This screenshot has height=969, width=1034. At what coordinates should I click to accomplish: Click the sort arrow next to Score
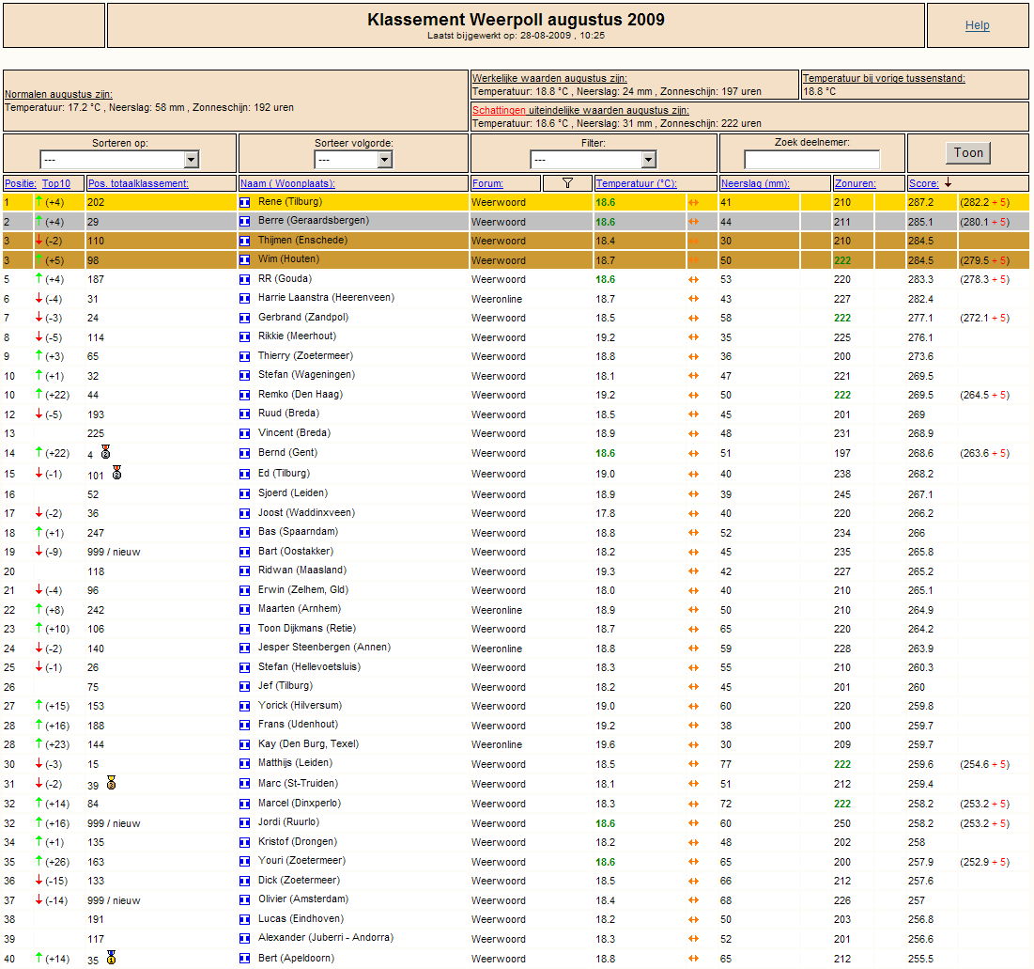(x=948, y=183)
